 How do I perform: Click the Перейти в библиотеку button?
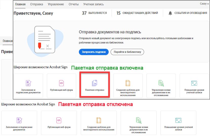(x=127, y=52)
